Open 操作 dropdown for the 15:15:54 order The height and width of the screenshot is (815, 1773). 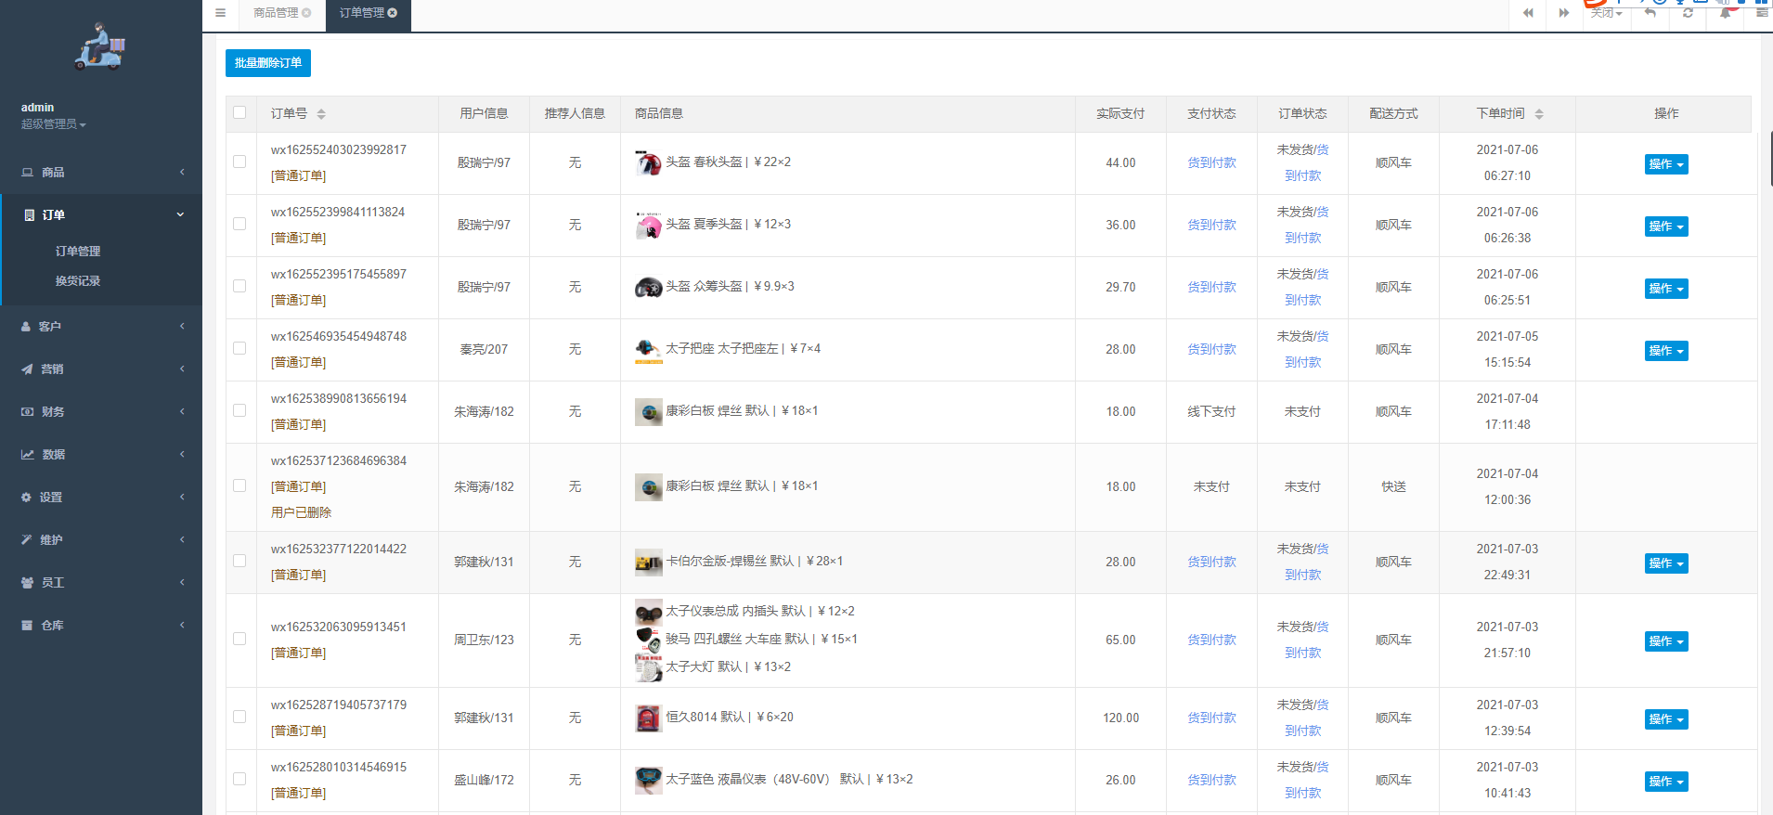1666,351
